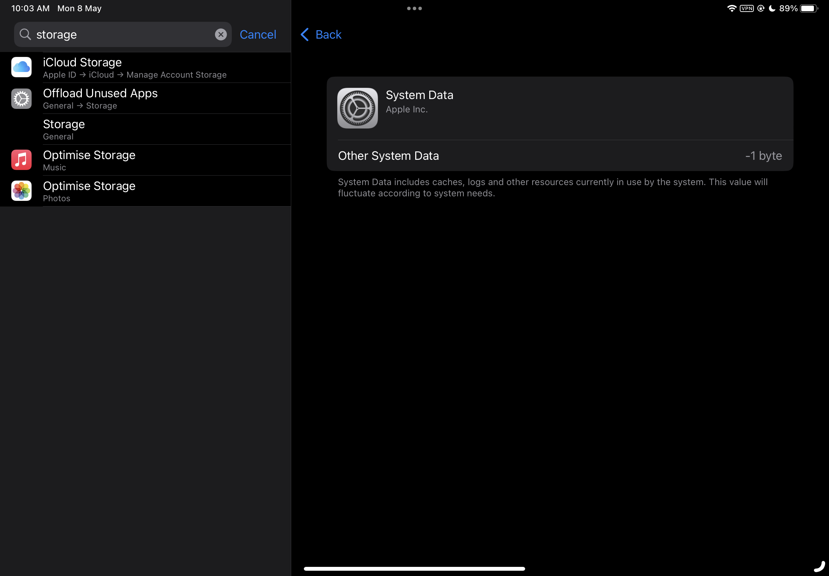The height and width of the screenshot is (576, 829).
Task: Tap Cancel to dismiss the search
Action: click(258, 34)
